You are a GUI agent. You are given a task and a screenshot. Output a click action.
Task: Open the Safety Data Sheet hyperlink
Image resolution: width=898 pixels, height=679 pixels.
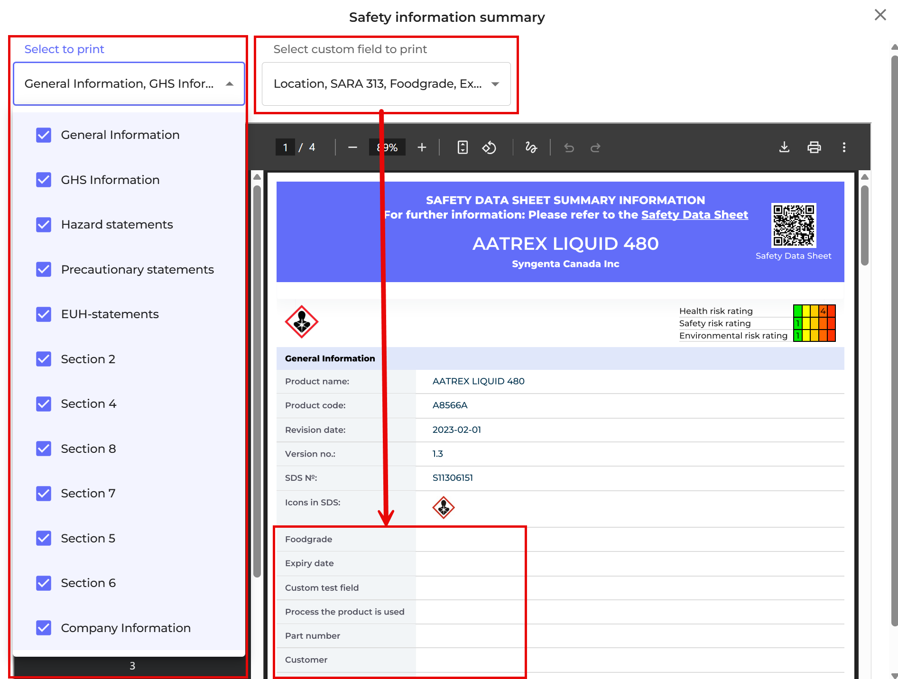click(694, 215)
